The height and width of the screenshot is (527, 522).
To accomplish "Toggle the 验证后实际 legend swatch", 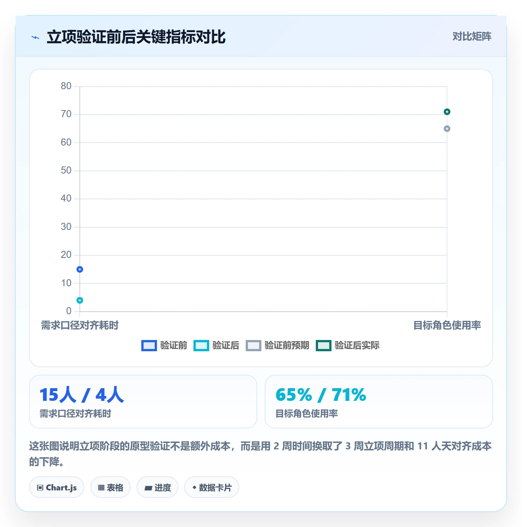I will pyautogui.click(x=323, y=346).
